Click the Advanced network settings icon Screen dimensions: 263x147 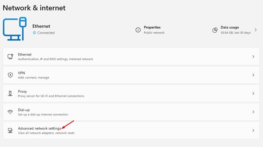tap(10, 130)
